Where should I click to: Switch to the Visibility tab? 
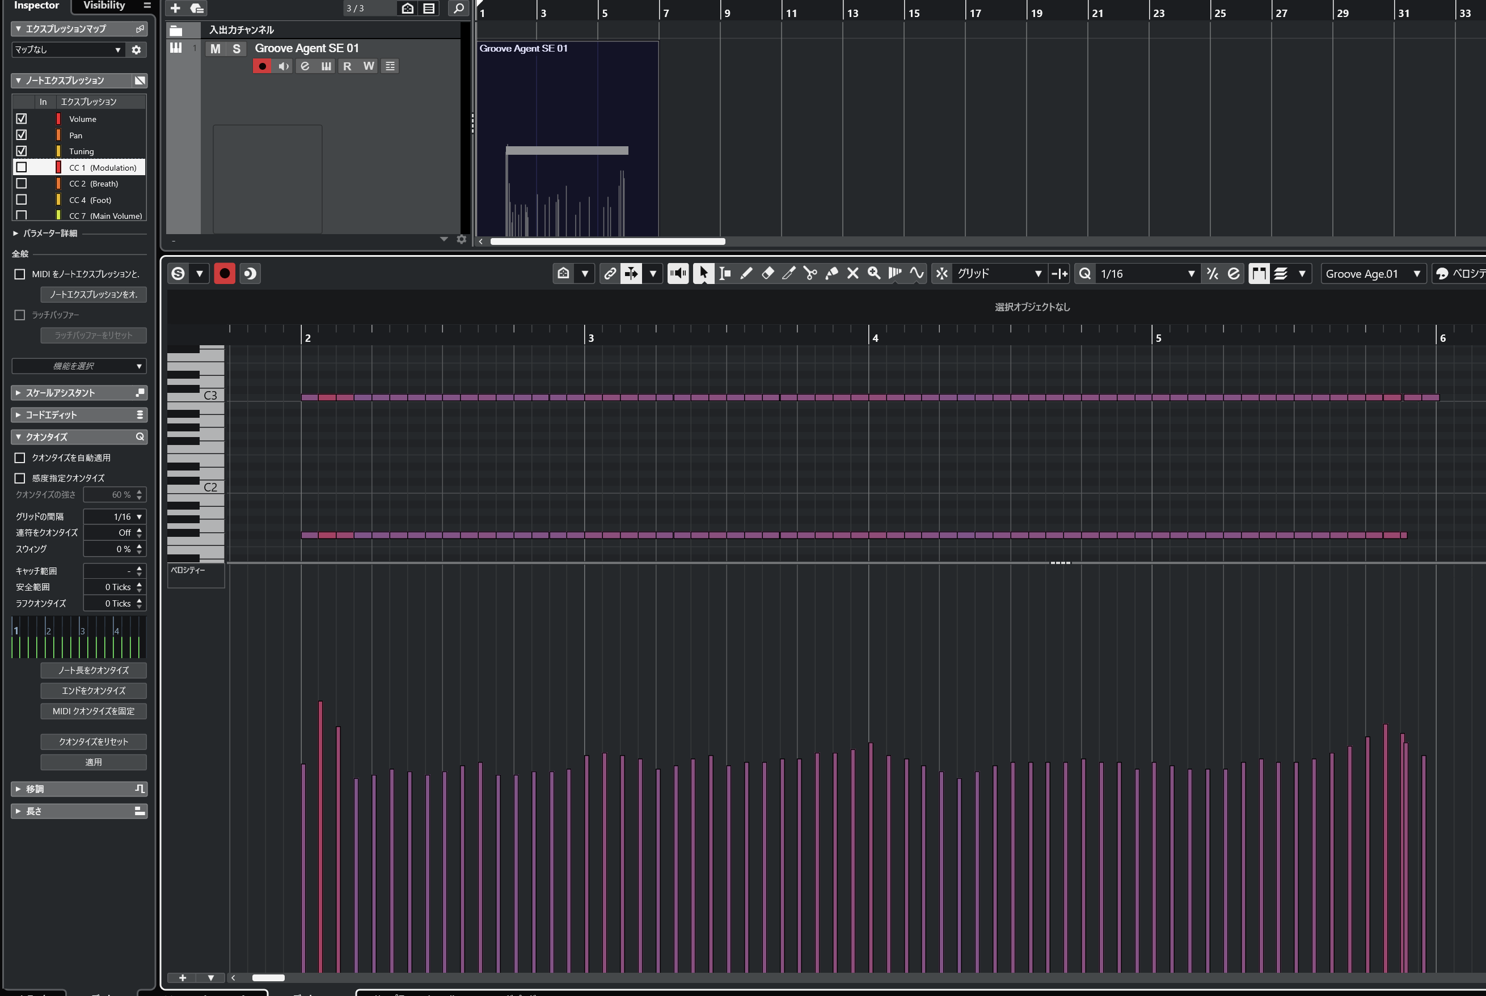104,6
